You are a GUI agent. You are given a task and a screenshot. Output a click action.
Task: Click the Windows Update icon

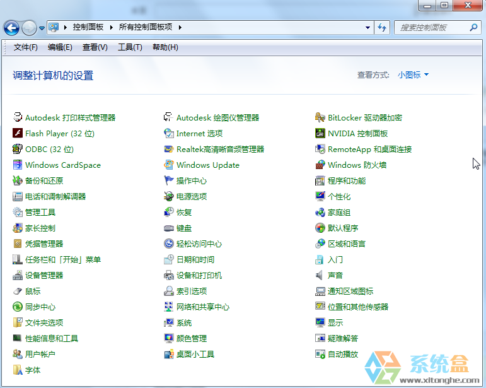pos(168,165)
